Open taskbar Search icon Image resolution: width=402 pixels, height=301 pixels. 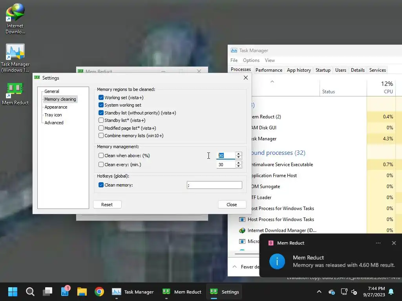30,292
